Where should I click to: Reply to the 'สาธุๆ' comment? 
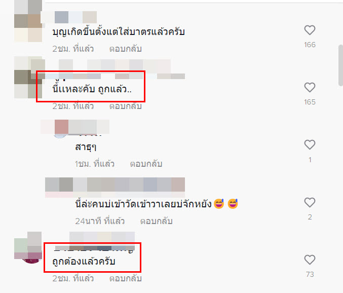pos(146,164)
